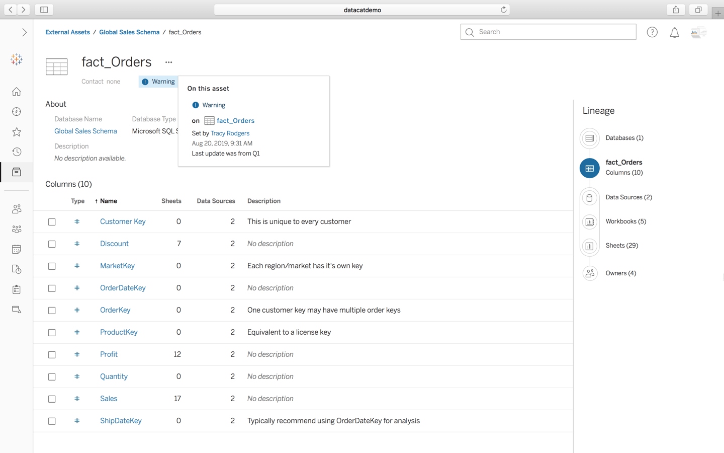Open Help via the question mark icon
724x453 pixels.
(652, 32)
